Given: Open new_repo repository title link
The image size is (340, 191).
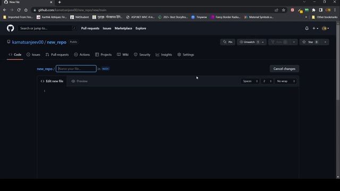Looking at the screenshot, I should click(x=57, y=42).
